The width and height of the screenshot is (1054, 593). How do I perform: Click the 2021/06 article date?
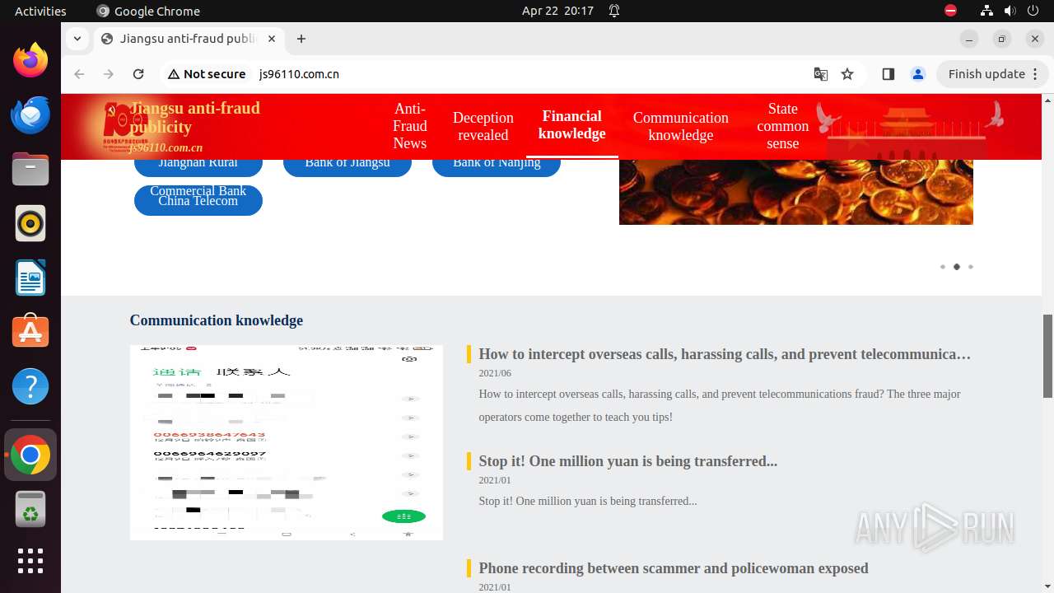coord(495,373)
